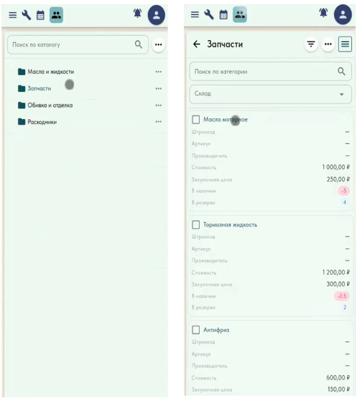Click the notification bell in left panel
This screenshot has height=402, width=359.
tap(138, 13)
